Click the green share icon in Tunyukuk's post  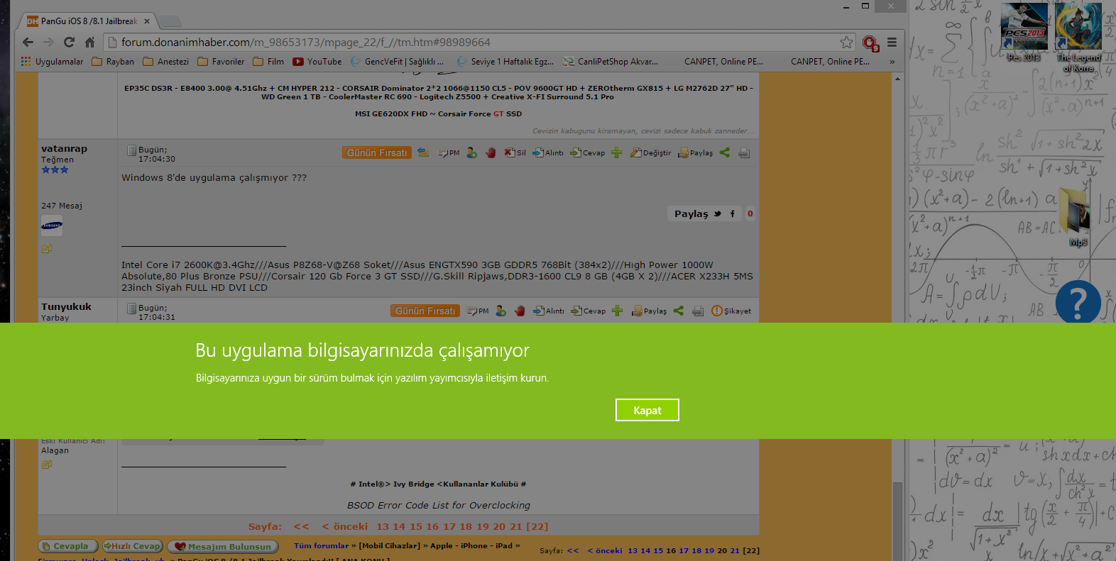pyautogui.click(x=679, y=311)
